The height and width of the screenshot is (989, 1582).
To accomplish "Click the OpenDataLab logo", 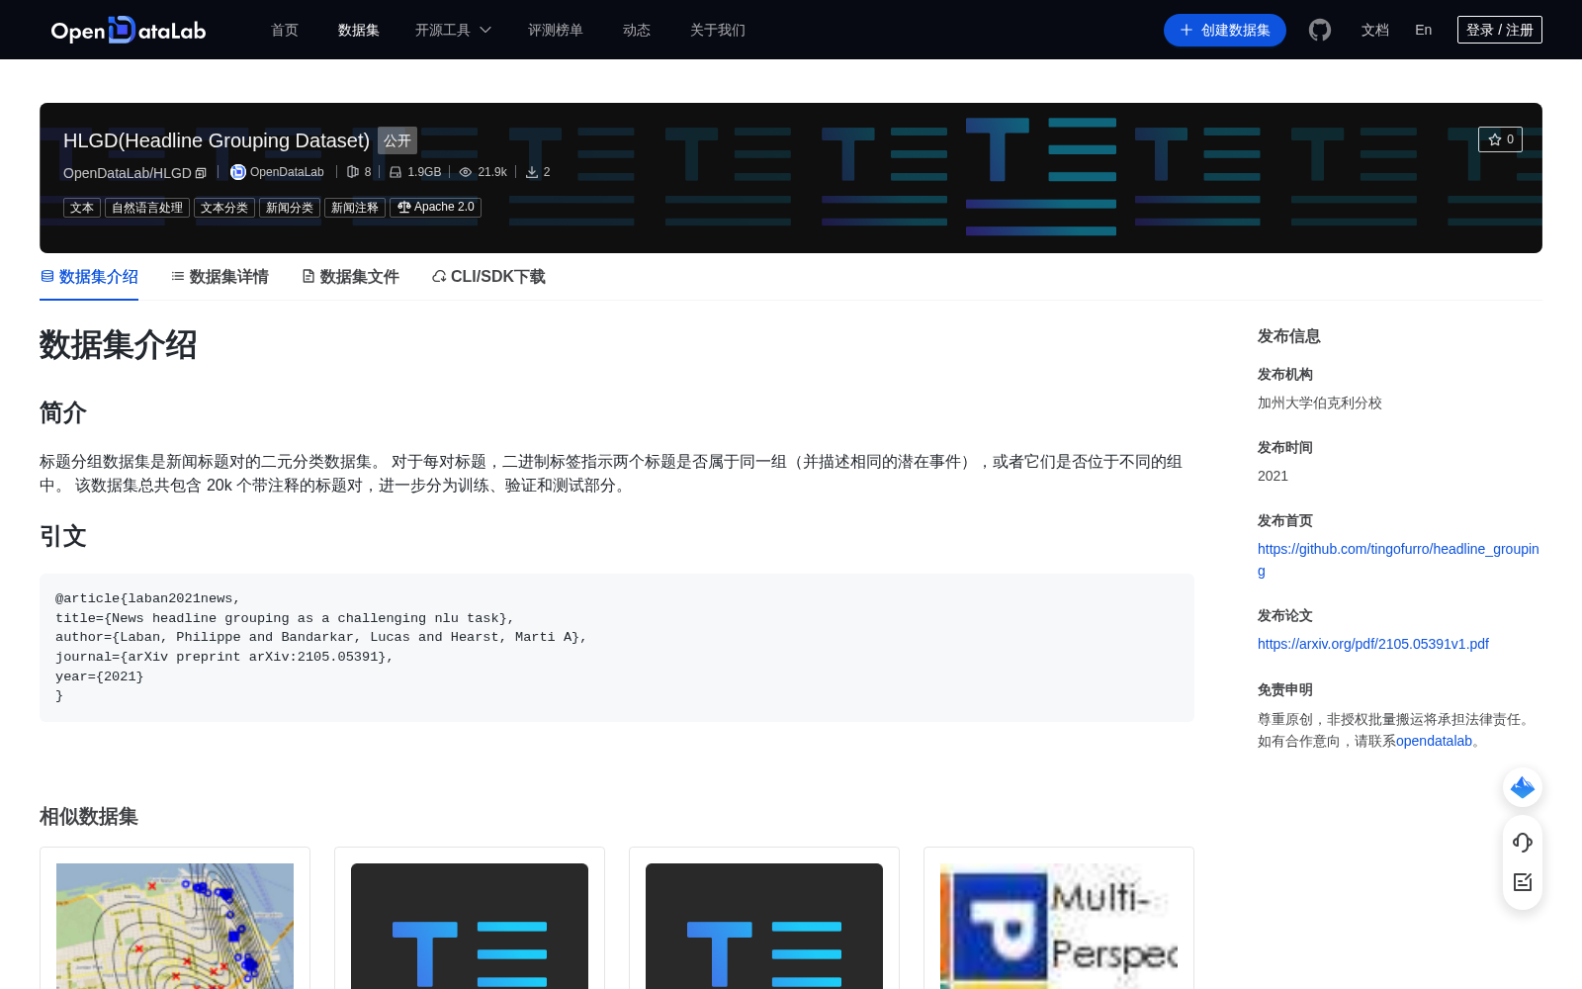I will (129, 30).
